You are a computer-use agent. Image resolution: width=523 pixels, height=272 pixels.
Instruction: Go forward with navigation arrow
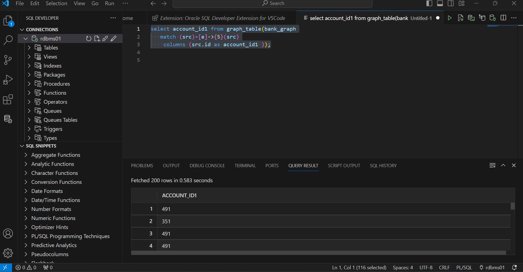point(164,3)
